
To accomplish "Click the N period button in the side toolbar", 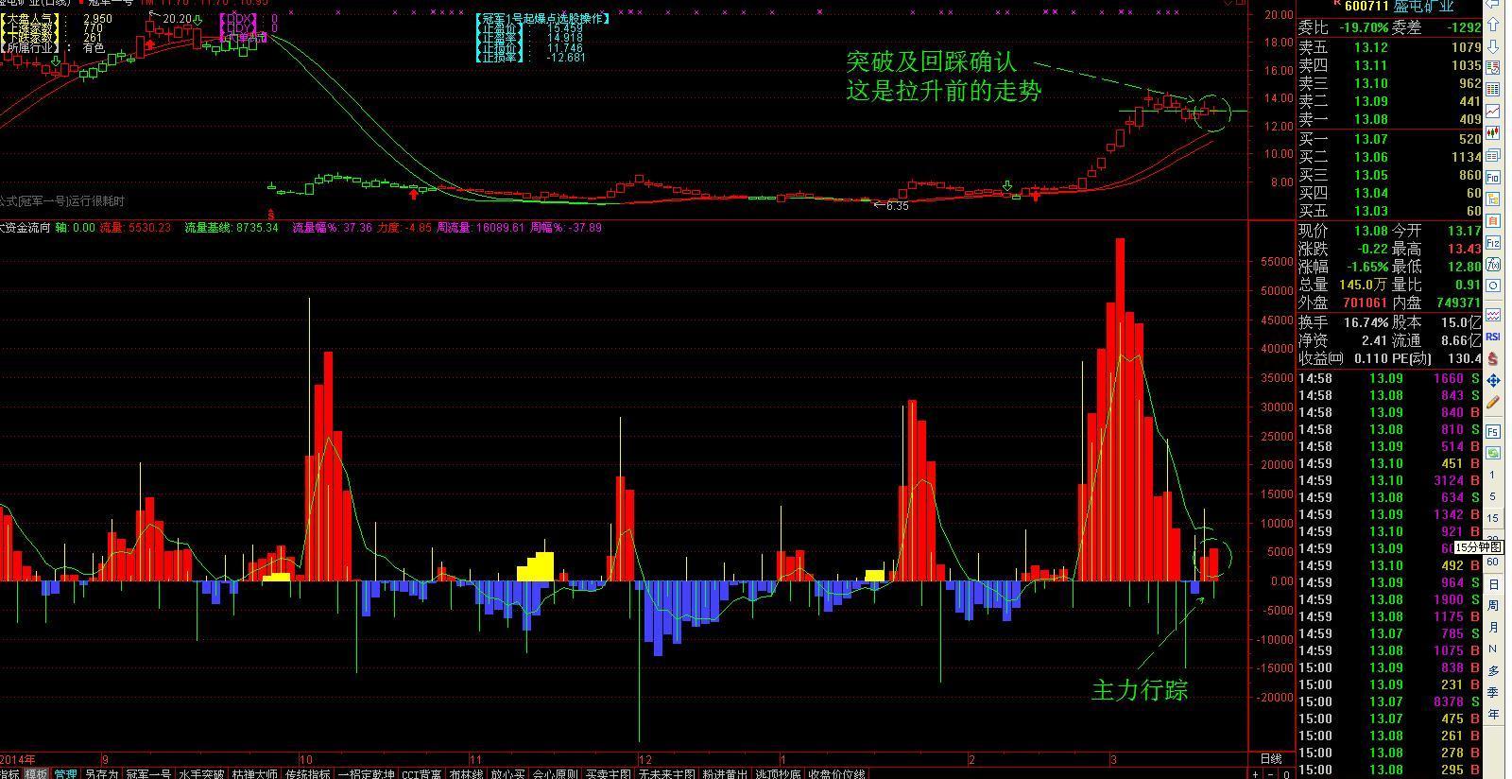I will click(1493, 649).
